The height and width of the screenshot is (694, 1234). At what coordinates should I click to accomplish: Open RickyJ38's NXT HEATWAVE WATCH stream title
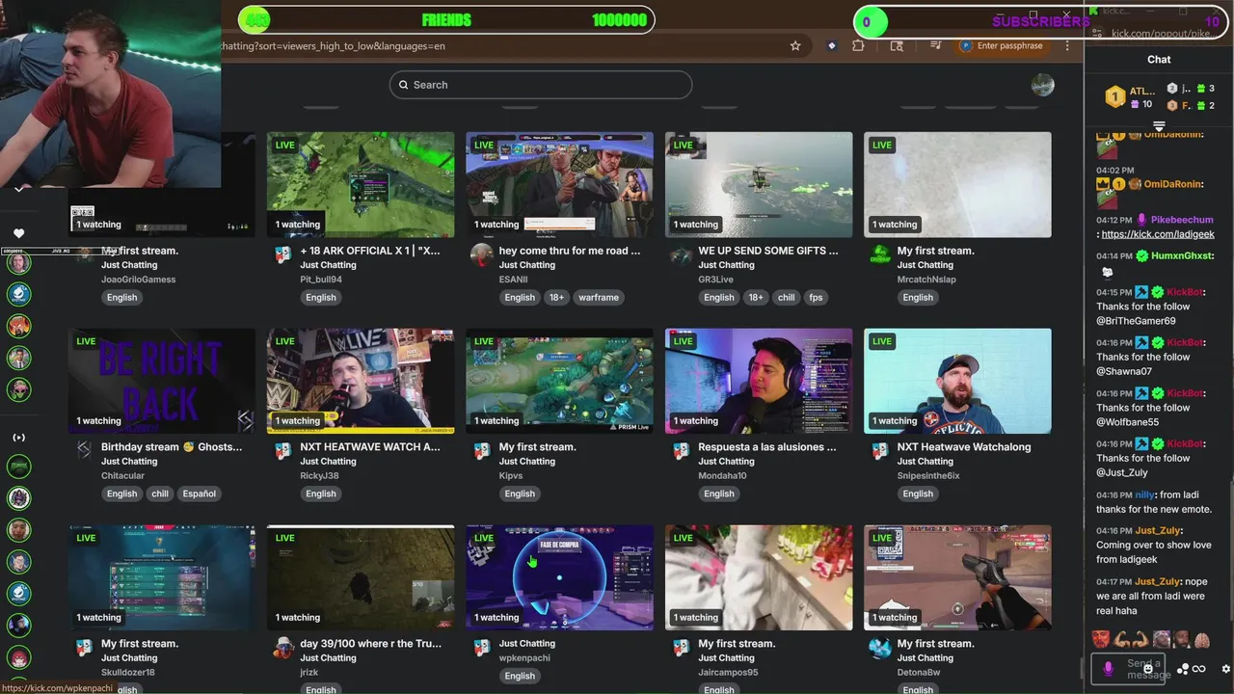370,447
